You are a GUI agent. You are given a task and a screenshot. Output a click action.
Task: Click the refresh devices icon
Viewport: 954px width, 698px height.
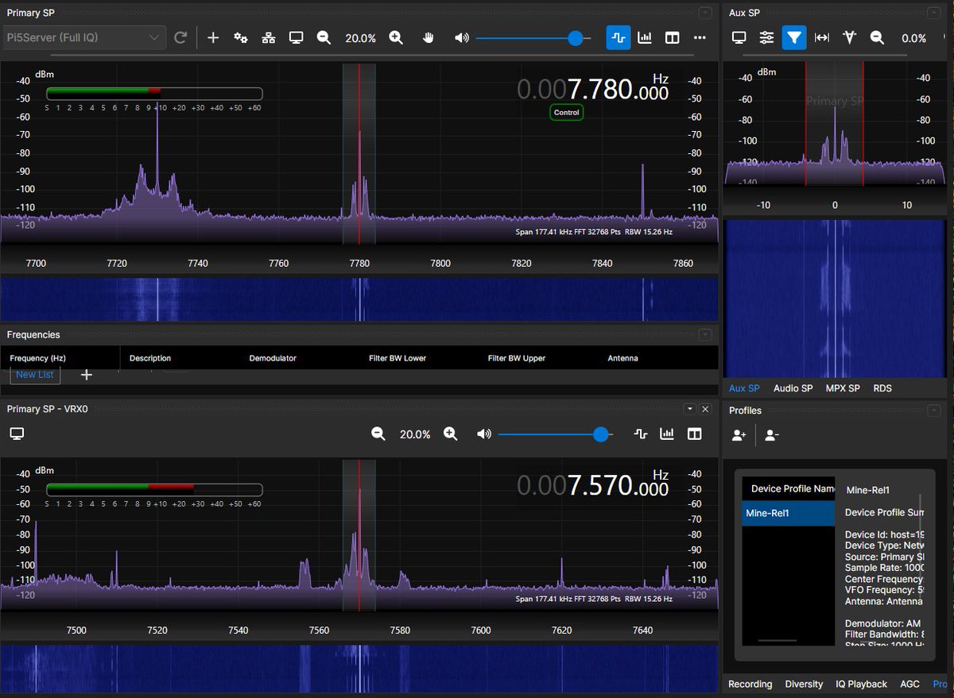(x=180, y=37)
